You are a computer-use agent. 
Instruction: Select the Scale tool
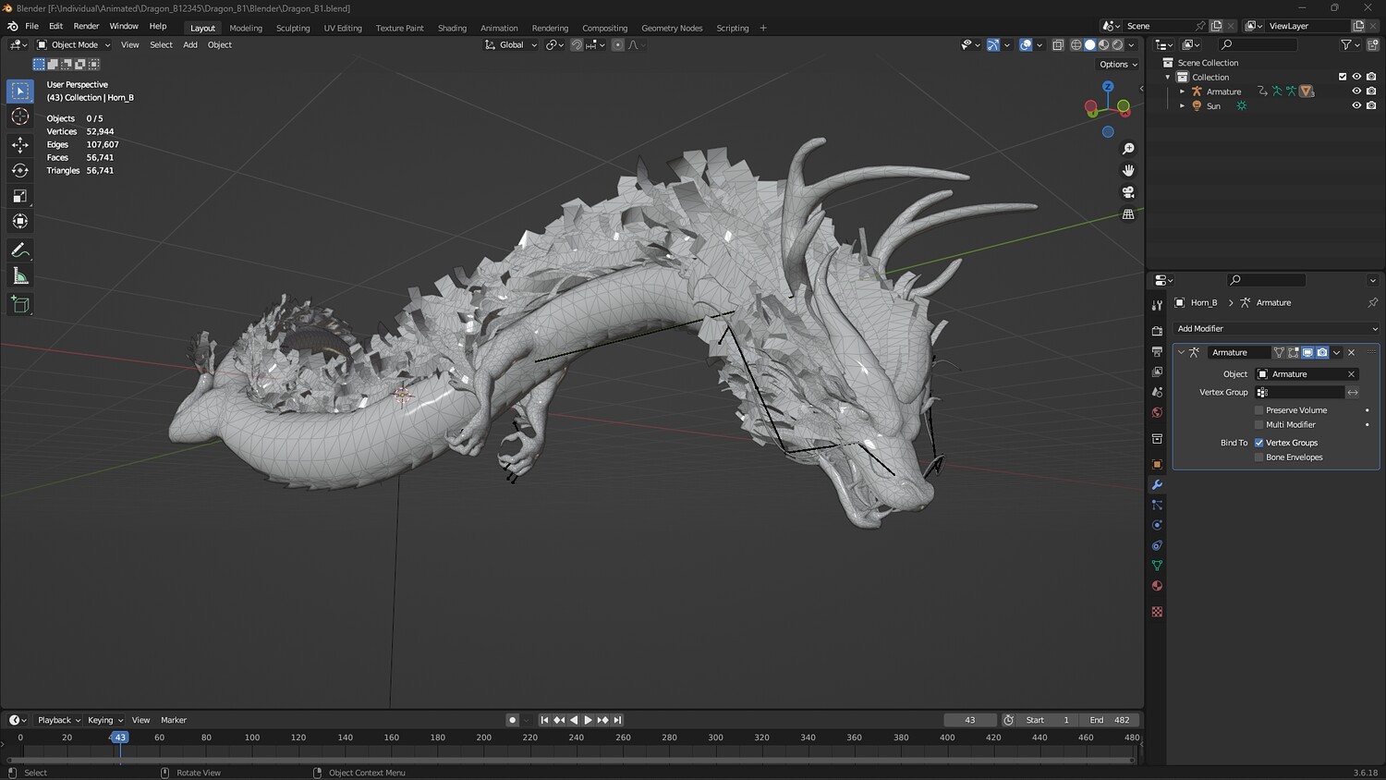(20, 196)
